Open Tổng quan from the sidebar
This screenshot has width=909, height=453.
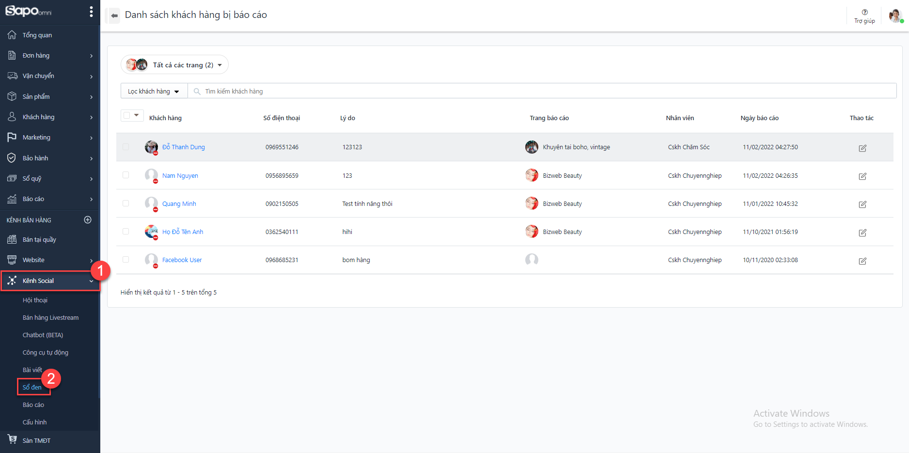[x=37, y=35]
